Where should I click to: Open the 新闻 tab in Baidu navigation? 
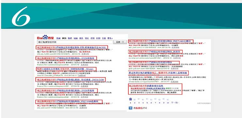(x=58, y=38)
